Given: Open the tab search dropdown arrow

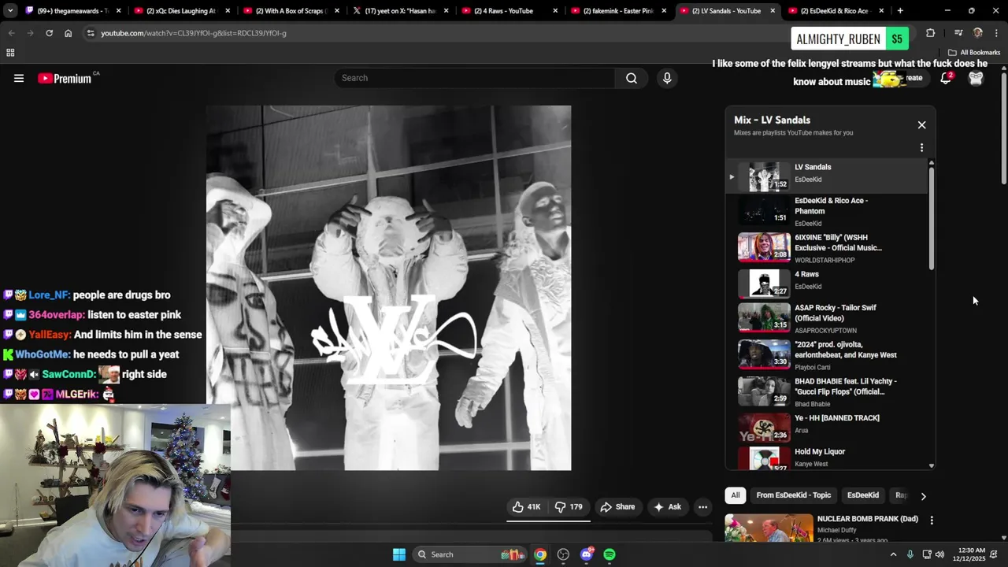Looking at the screenshot, I should coord(9,11).
